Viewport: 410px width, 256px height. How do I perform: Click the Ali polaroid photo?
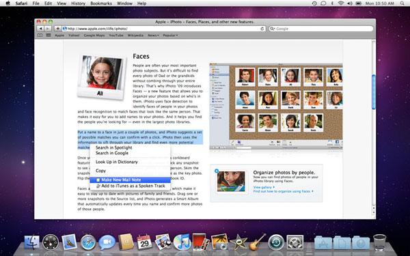pos(101,76)
